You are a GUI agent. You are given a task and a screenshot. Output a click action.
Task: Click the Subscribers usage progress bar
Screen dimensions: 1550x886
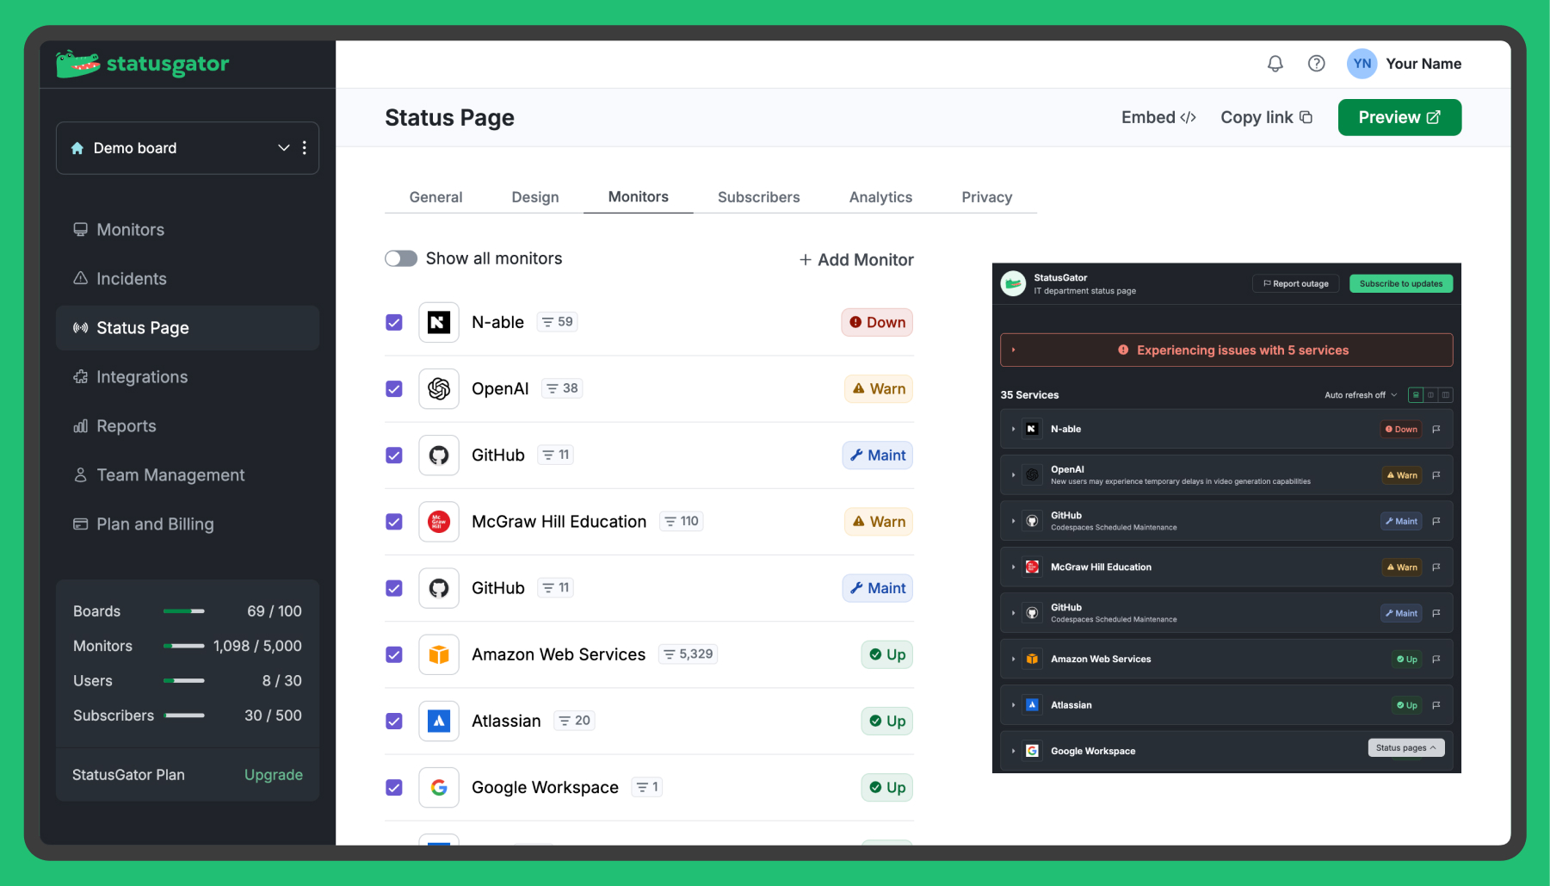point(184,716)
